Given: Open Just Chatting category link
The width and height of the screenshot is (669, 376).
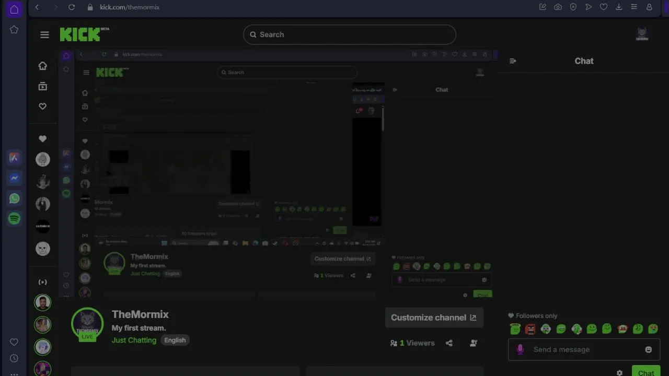Looking at the screenshot, I should (x=134, y=340).
